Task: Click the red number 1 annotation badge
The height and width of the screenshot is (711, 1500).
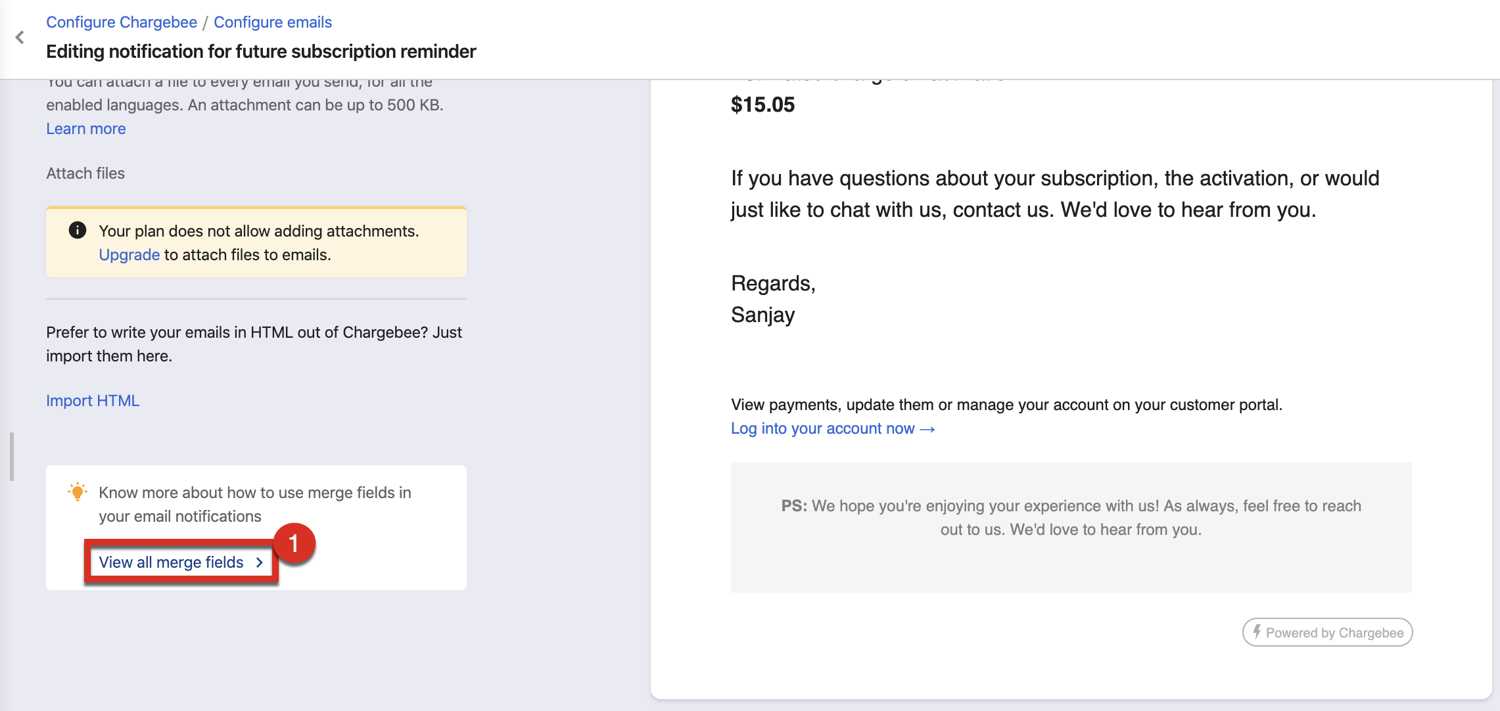Action: 294,543
